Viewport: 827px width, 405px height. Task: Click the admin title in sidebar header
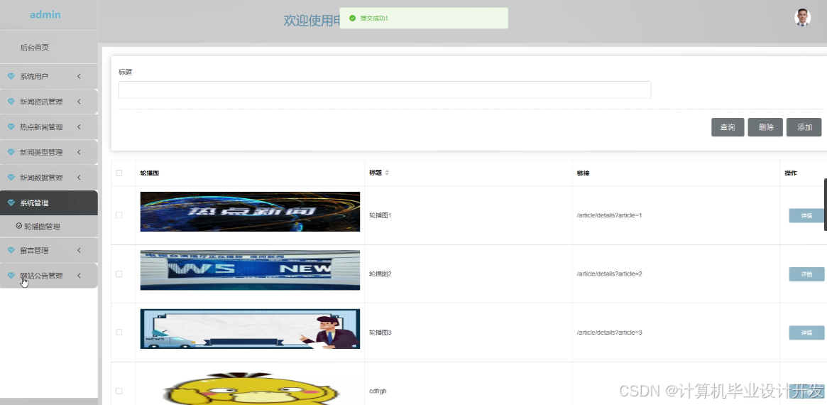click(45, 15)
